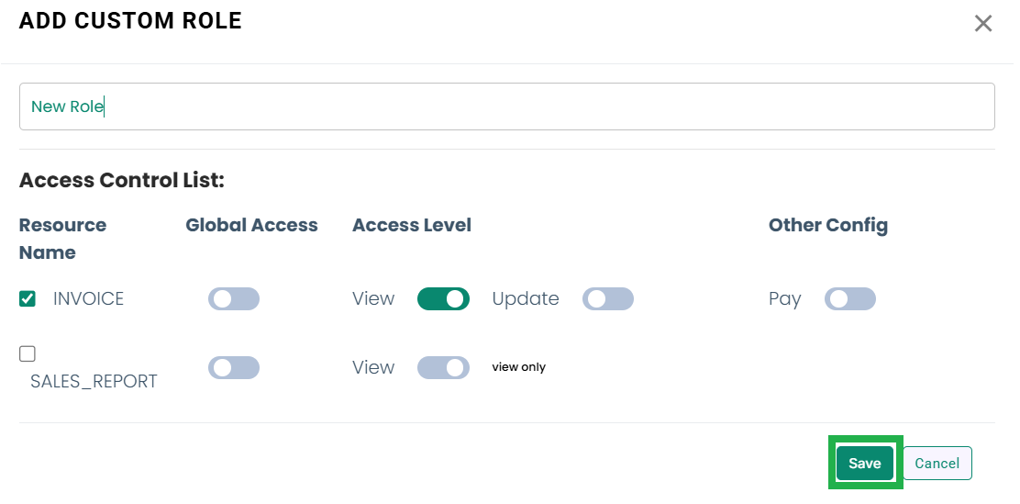The width and height of the screenshot is (1020, 504).
Task: Check the SALES_REPORT resource checkbox
Action: (28, 353)
